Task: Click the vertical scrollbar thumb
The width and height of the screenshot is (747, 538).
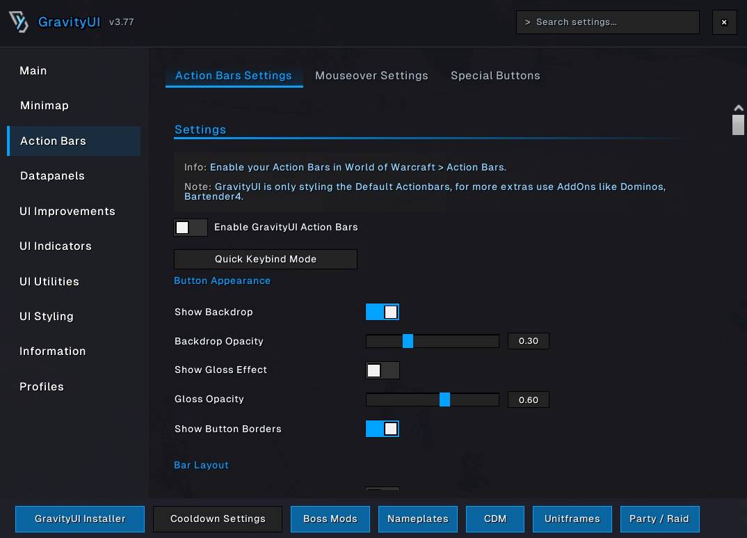Action: click(x=739, y=125)
